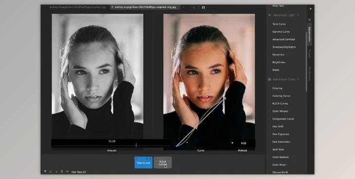
Task: Add the Color Mixer adjustment
Action: tap(279, 165)
